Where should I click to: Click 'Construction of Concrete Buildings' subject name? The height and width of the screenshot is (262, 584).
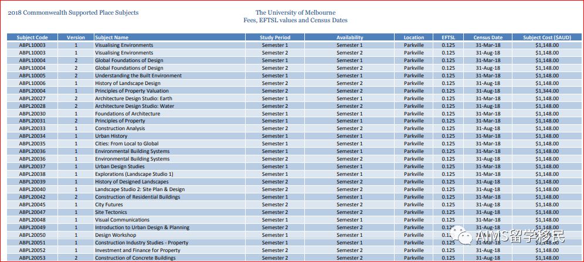(x=135, y=258)
